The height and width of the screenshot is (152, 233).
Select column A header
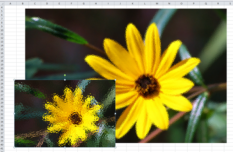click(10, 3)
